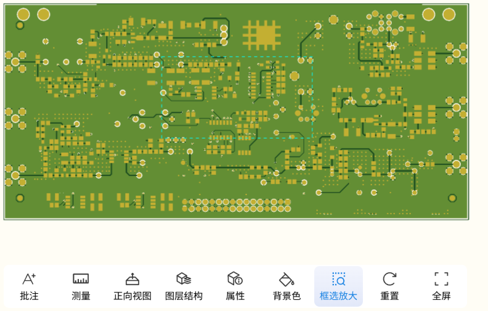Click the double-row pin header on the board
The width and height of the screenshot is (488, 311).
(x=237, y=205)
